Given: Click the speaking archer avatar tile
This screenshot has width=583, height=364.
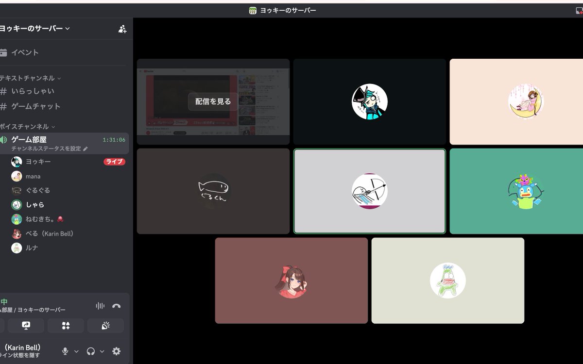Looking at the screenshot, I should 370,191.
